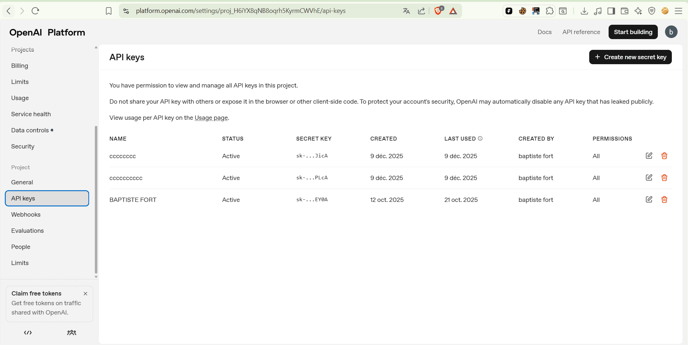Open Webhooks in the sidebar
688x345 pixels.
[26, 214]
